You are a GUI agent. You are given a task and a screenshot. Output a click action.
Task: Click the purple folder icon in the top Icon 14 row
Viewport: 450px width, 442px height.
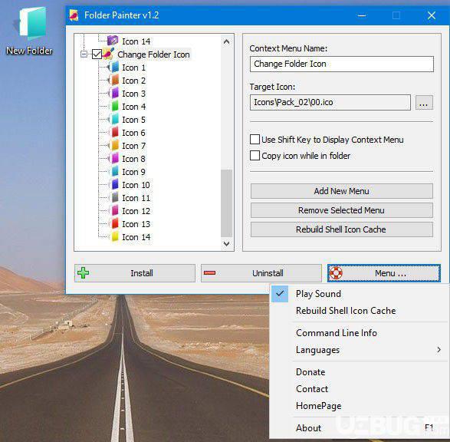click(x=113, y=41)
